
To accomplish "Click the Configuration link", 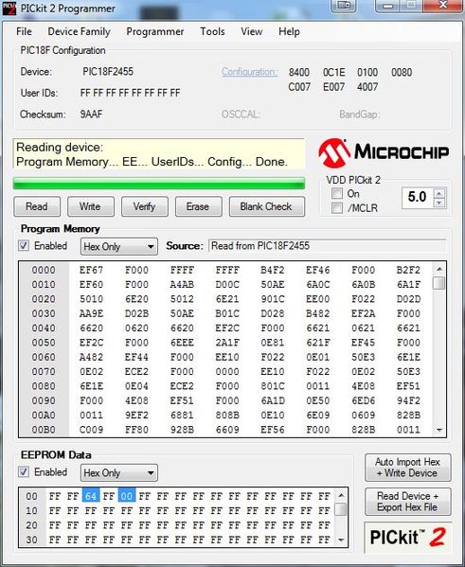I will click(250, 72).
